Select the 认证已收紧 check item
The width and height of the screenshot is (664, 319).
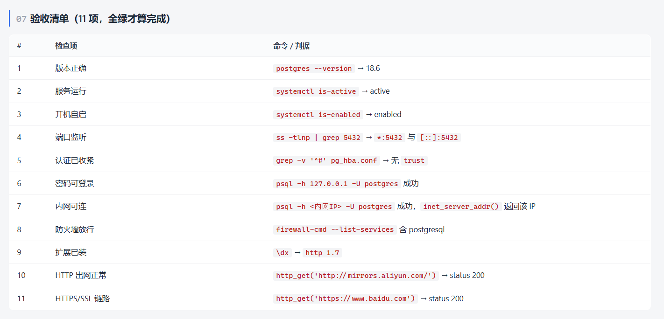click(x=75, y=160)
